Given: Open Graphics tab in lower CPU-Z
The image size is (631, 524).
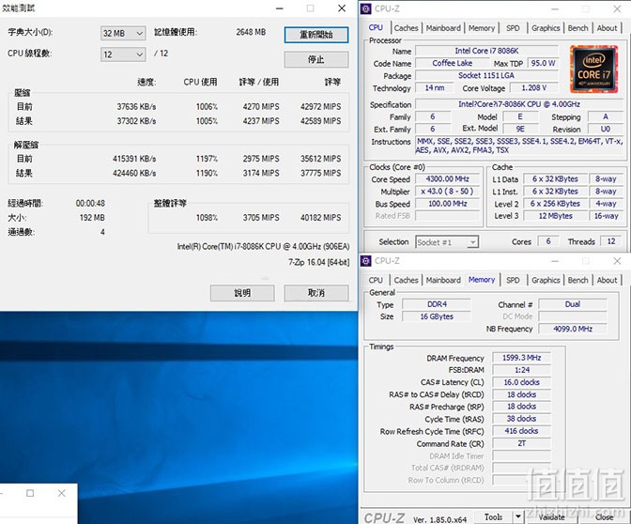Looking at the screenshot, I should tap(546, 280).
